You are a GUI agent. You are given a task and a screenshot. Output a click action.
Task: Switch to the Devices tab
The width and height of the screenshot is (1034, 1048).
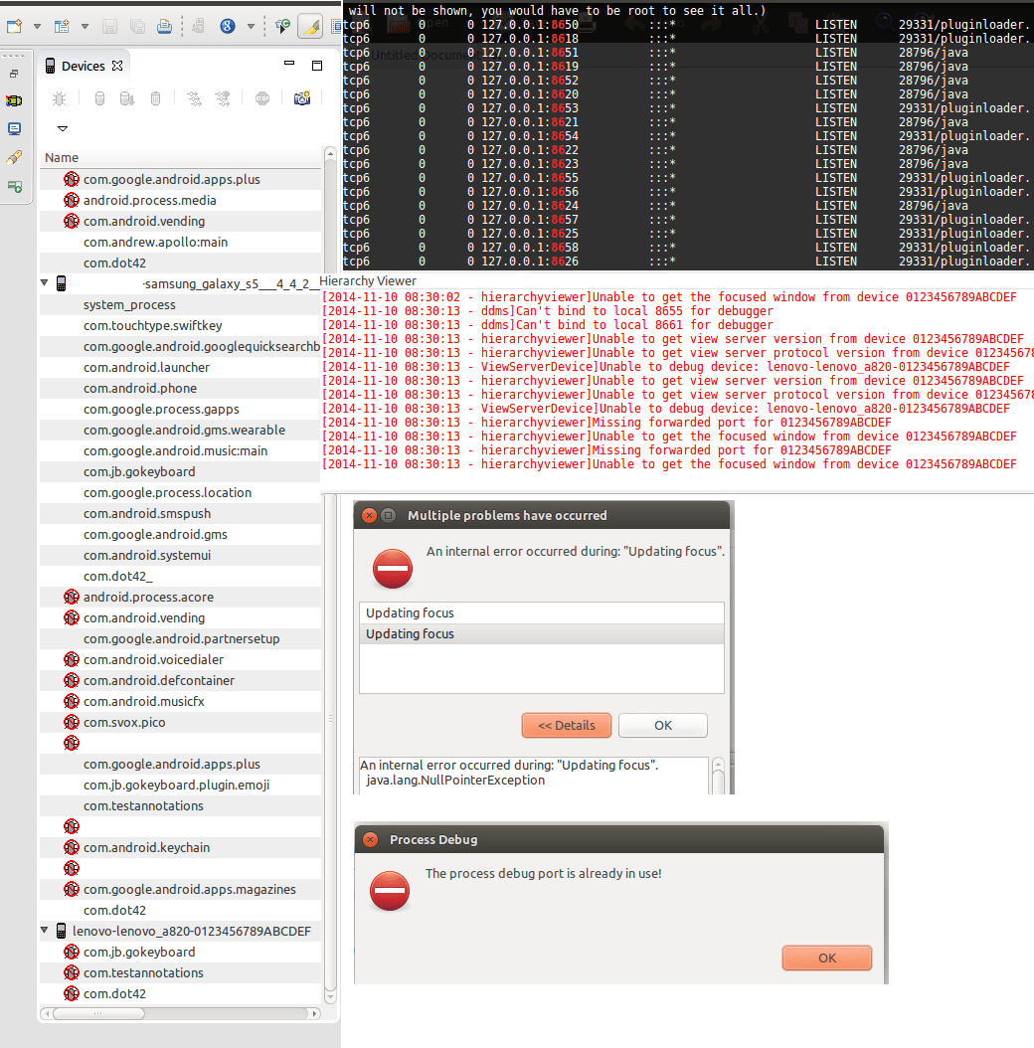point(84,66)
